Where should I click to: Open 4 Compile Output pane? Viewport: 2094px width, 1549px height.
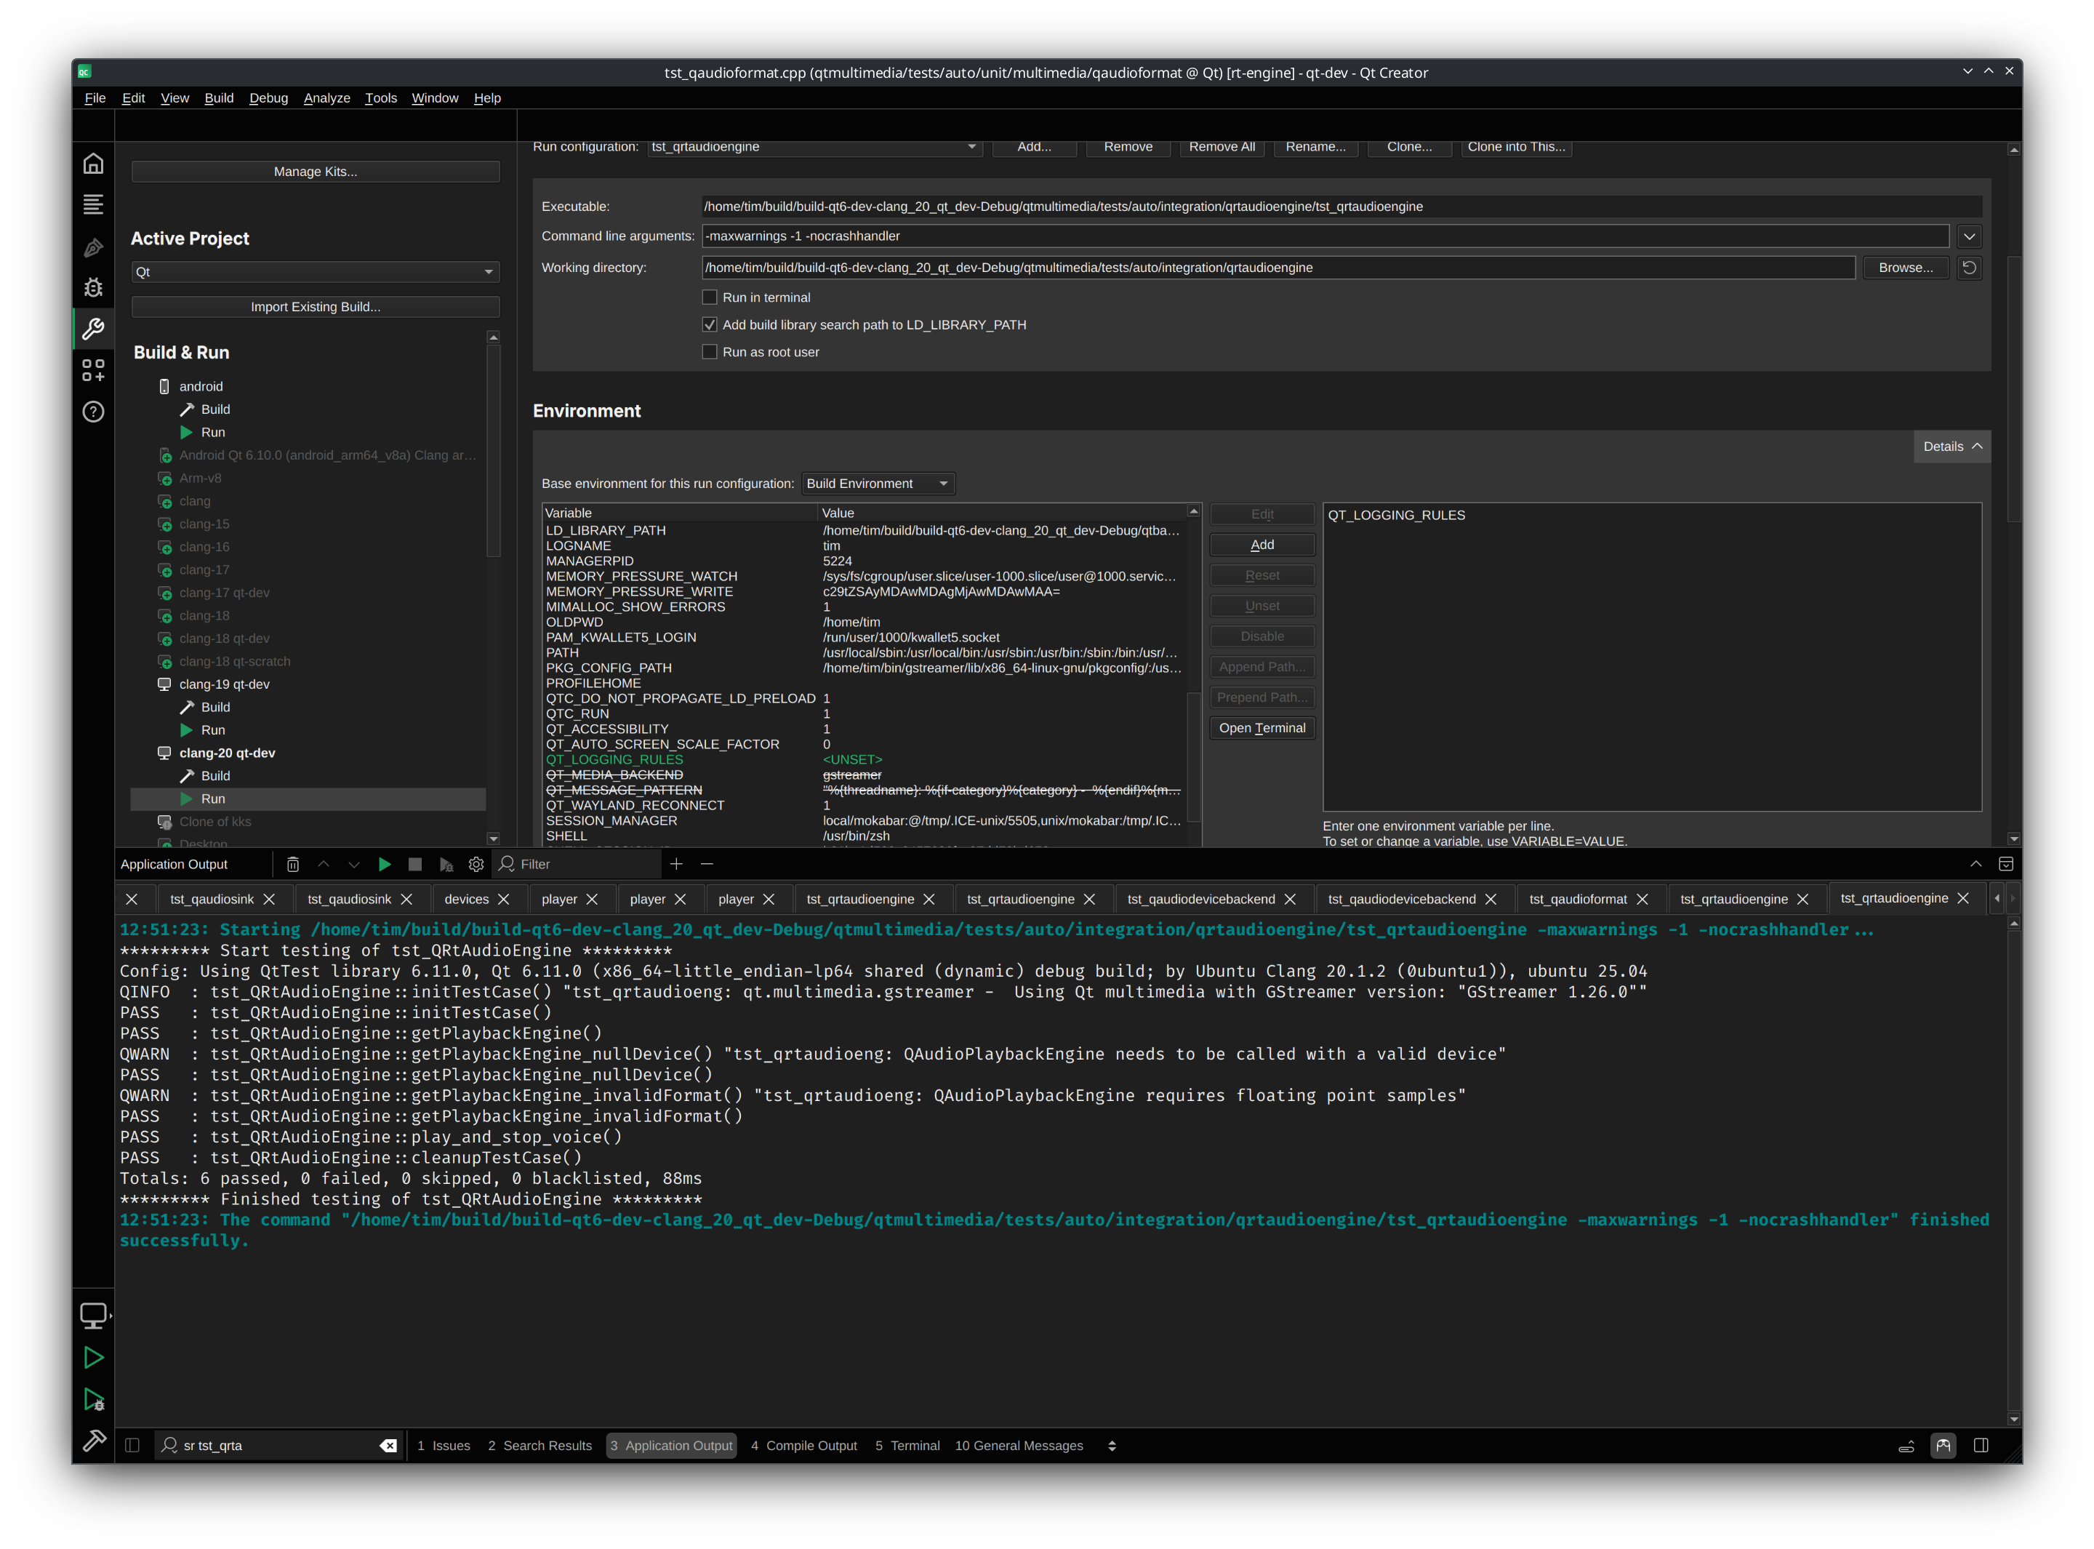[803, 1446]
